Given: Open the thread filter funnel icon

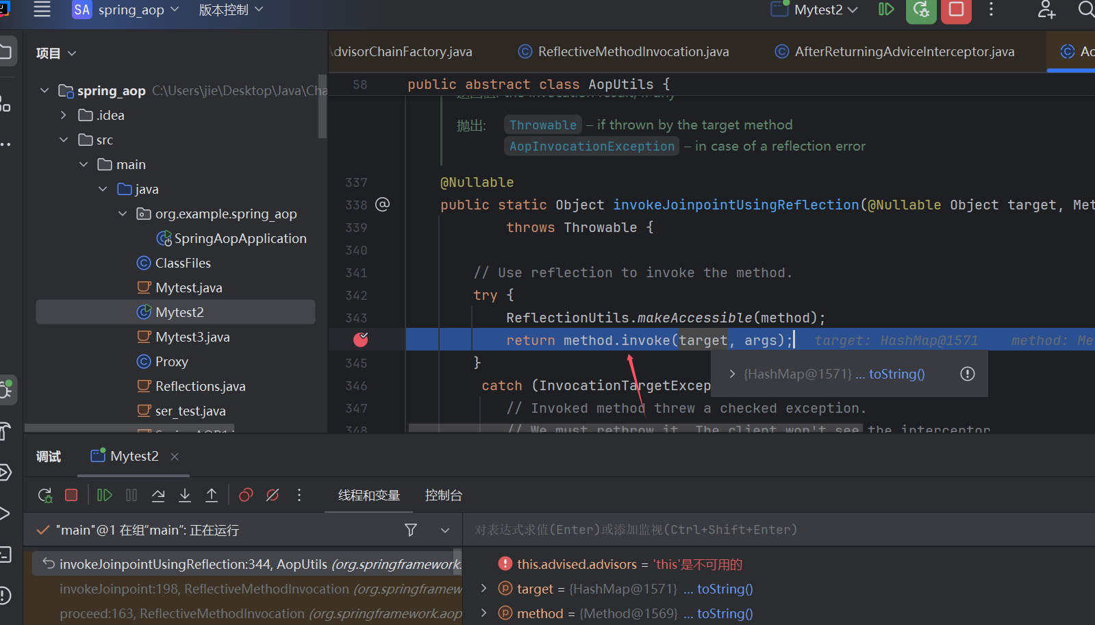Looking at the screenshot, I should [411, 530].
